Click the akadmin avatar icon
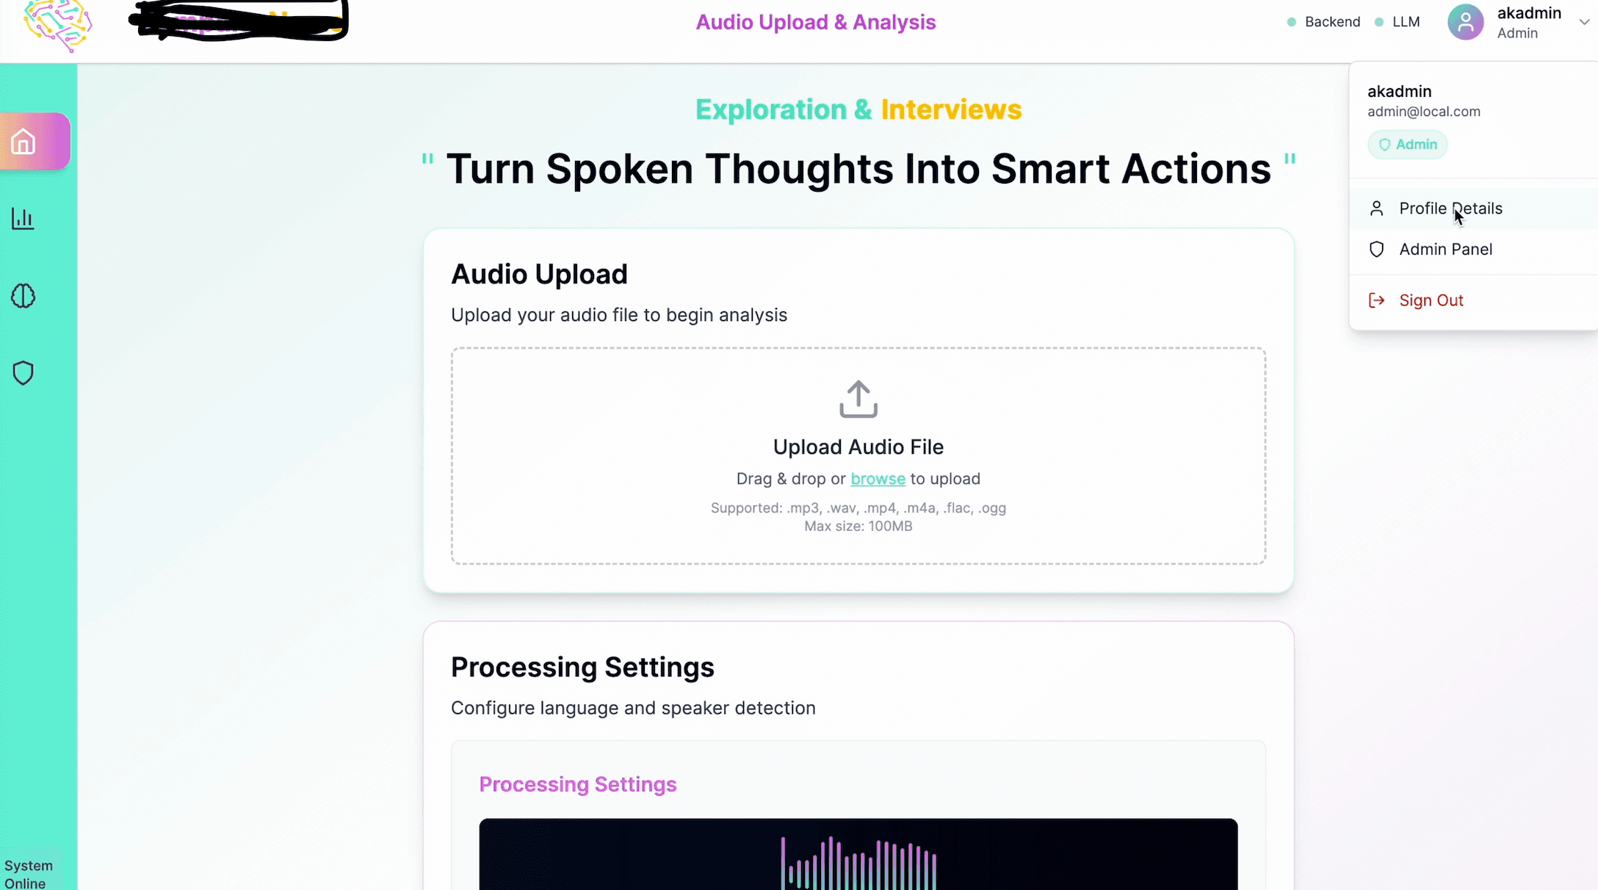Viewport: 1598px width, 890px height. tap(1465, 22)
